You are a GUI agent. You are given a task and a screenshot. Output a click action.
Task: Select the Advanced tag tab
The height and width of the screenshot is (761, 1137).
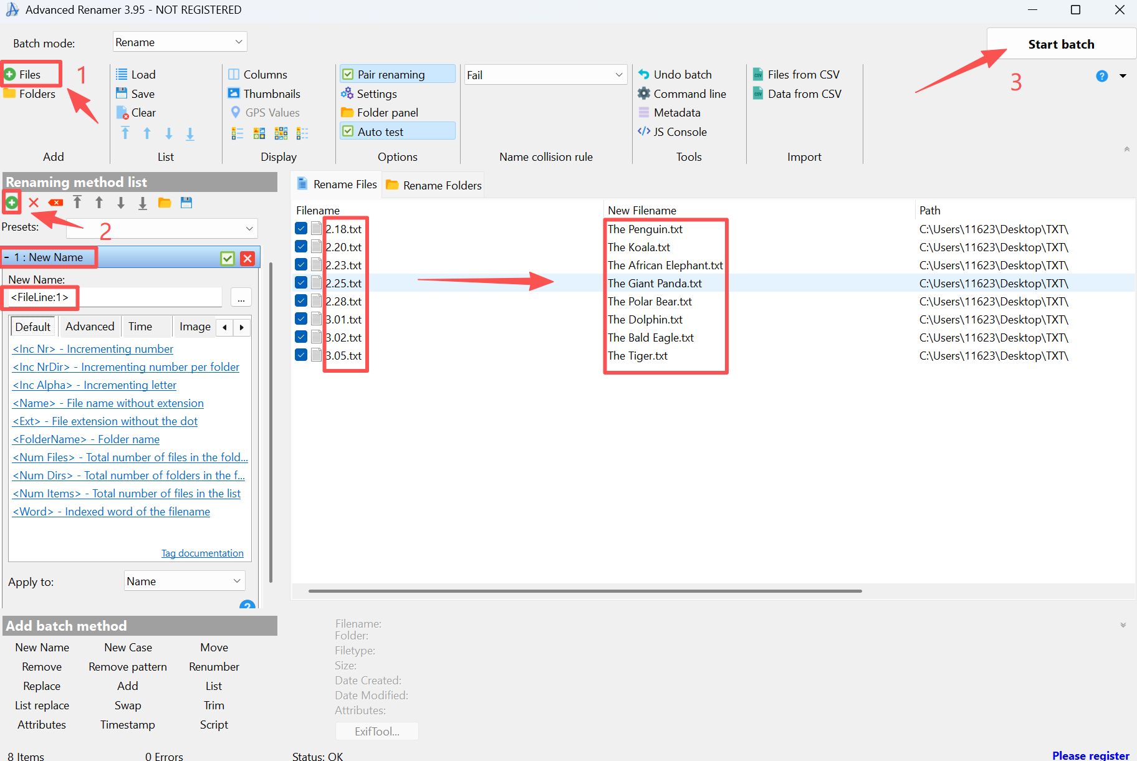pos(90,327)
